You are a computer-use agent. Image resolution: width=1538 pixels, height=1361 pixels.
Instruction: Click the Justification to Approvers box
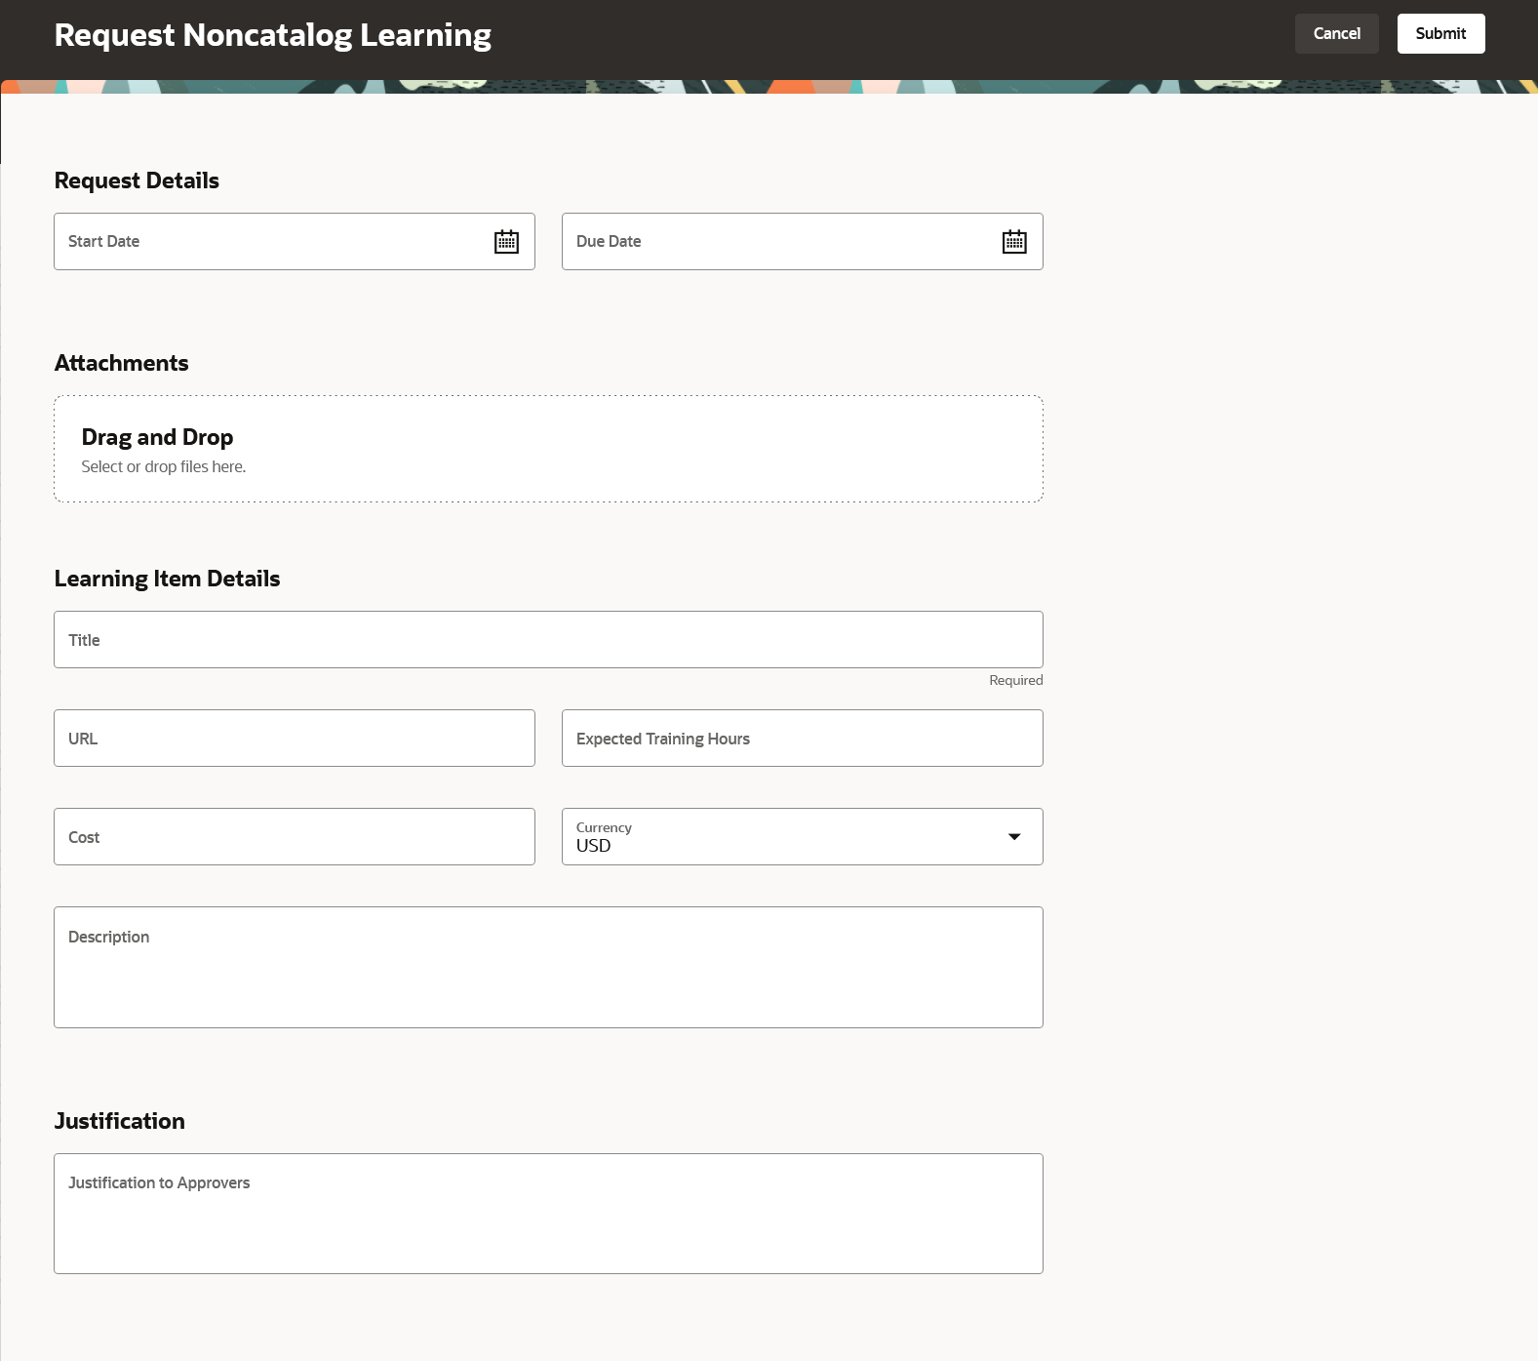[548, 1214]
